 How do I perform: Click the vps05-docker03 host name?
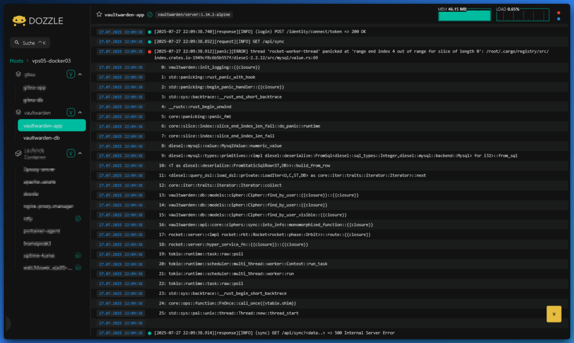[51, 60]
